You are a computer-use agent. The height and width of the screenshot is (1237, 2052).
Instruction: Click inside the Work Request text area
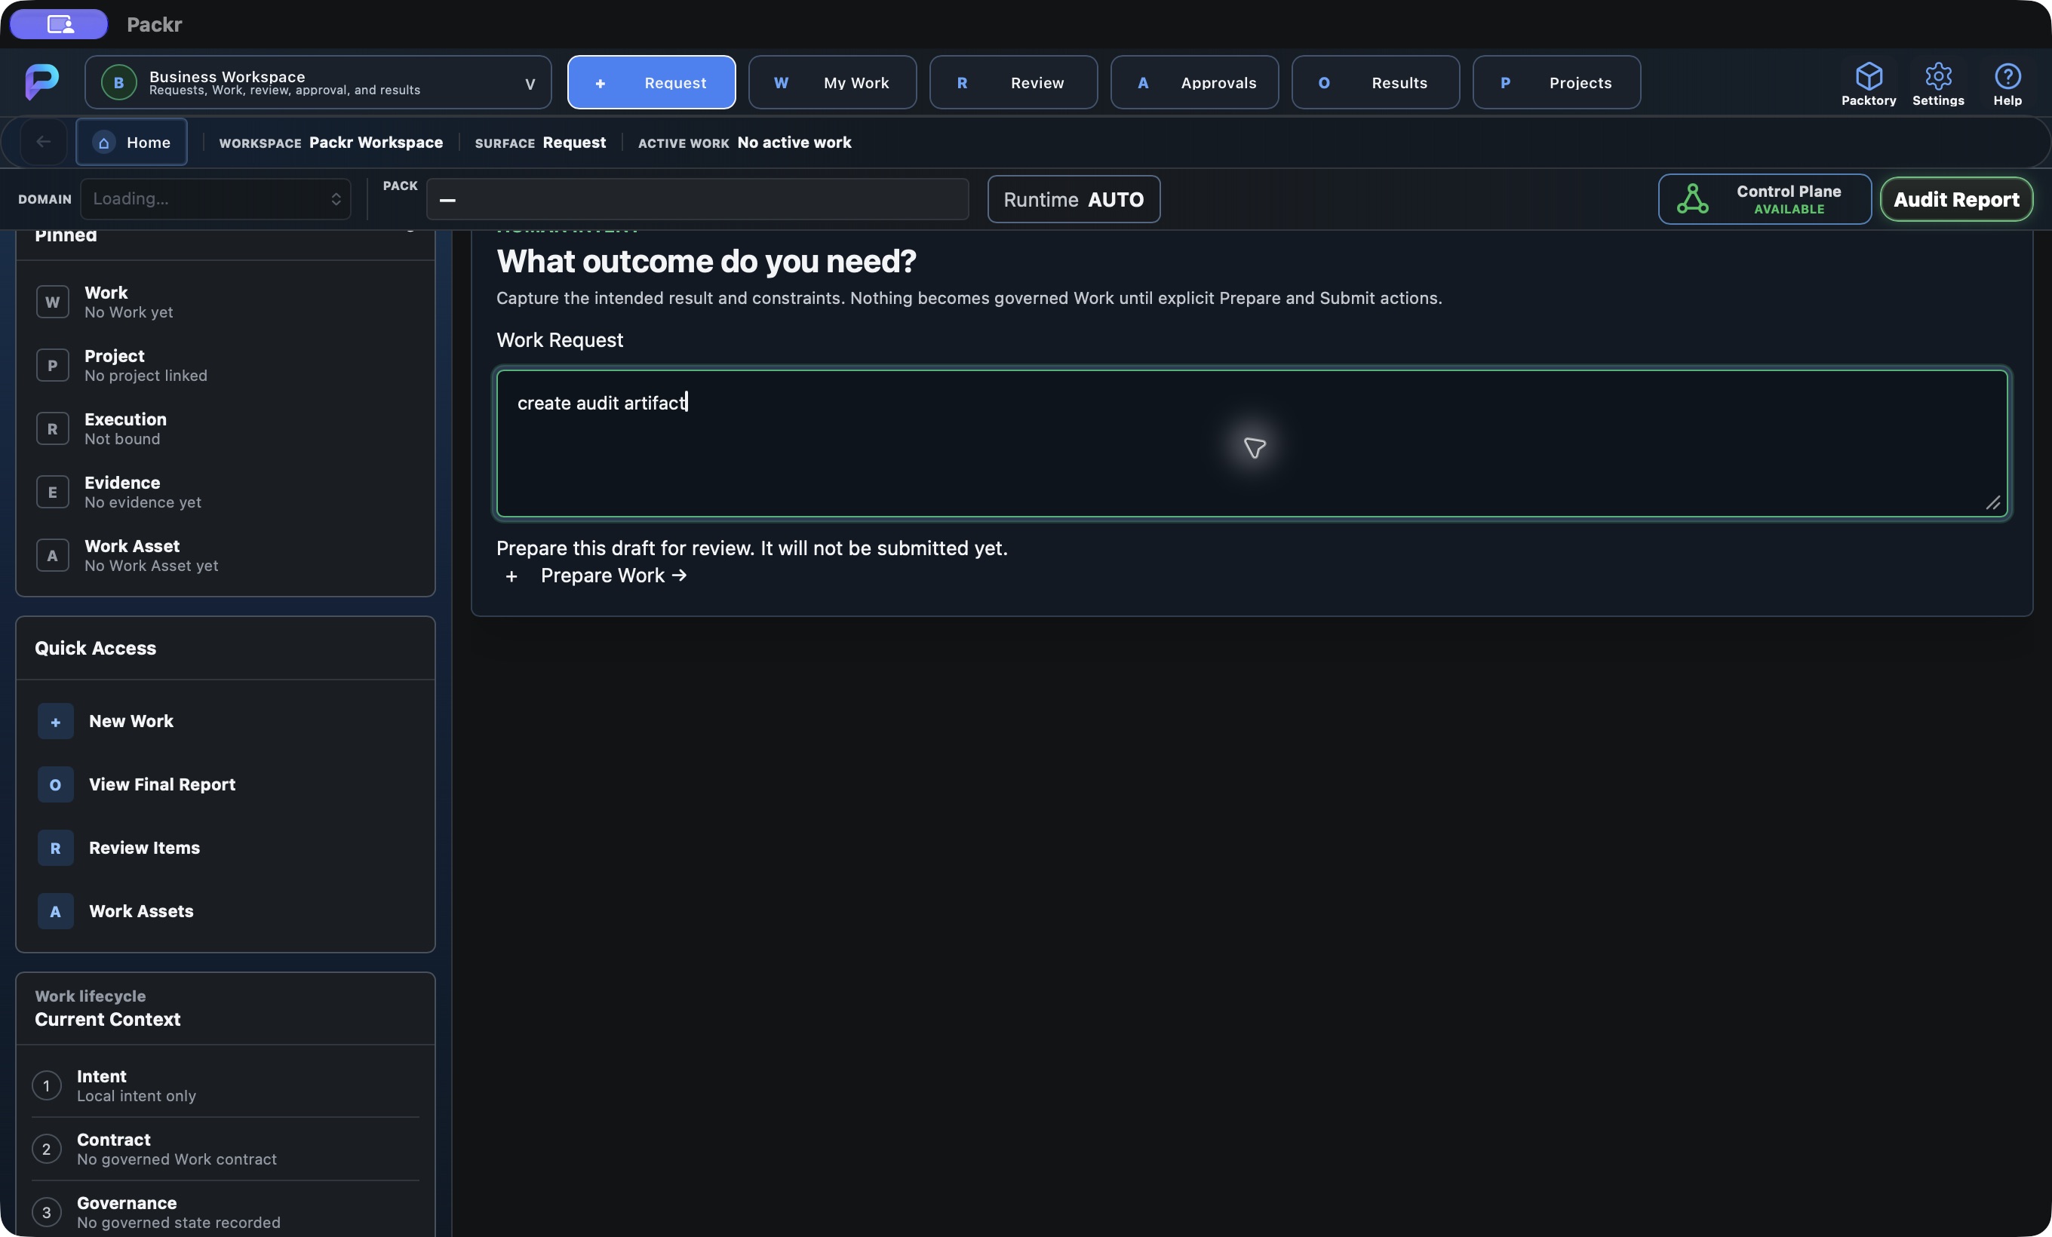[1252, 444]
